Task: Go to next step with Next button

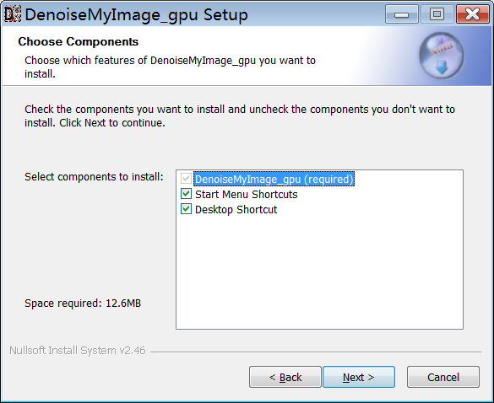Action: 359,377
